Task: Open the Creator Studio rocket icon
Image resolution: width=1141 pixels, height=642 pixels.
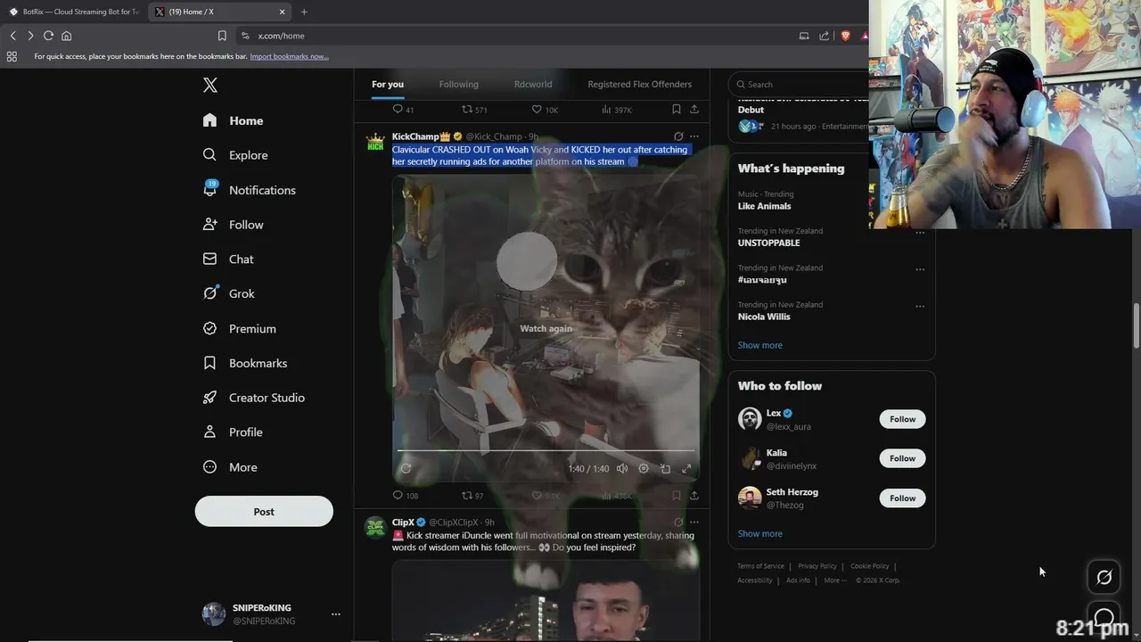Action: tap(209, 397)
